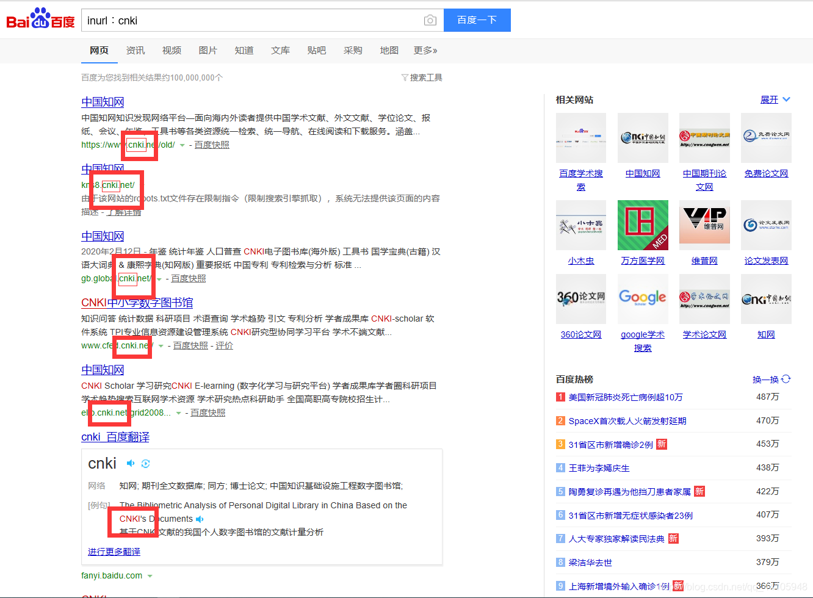813x598 pixels.
Task: Open 知网 thumbnail in last row
Action: point(766,299)
